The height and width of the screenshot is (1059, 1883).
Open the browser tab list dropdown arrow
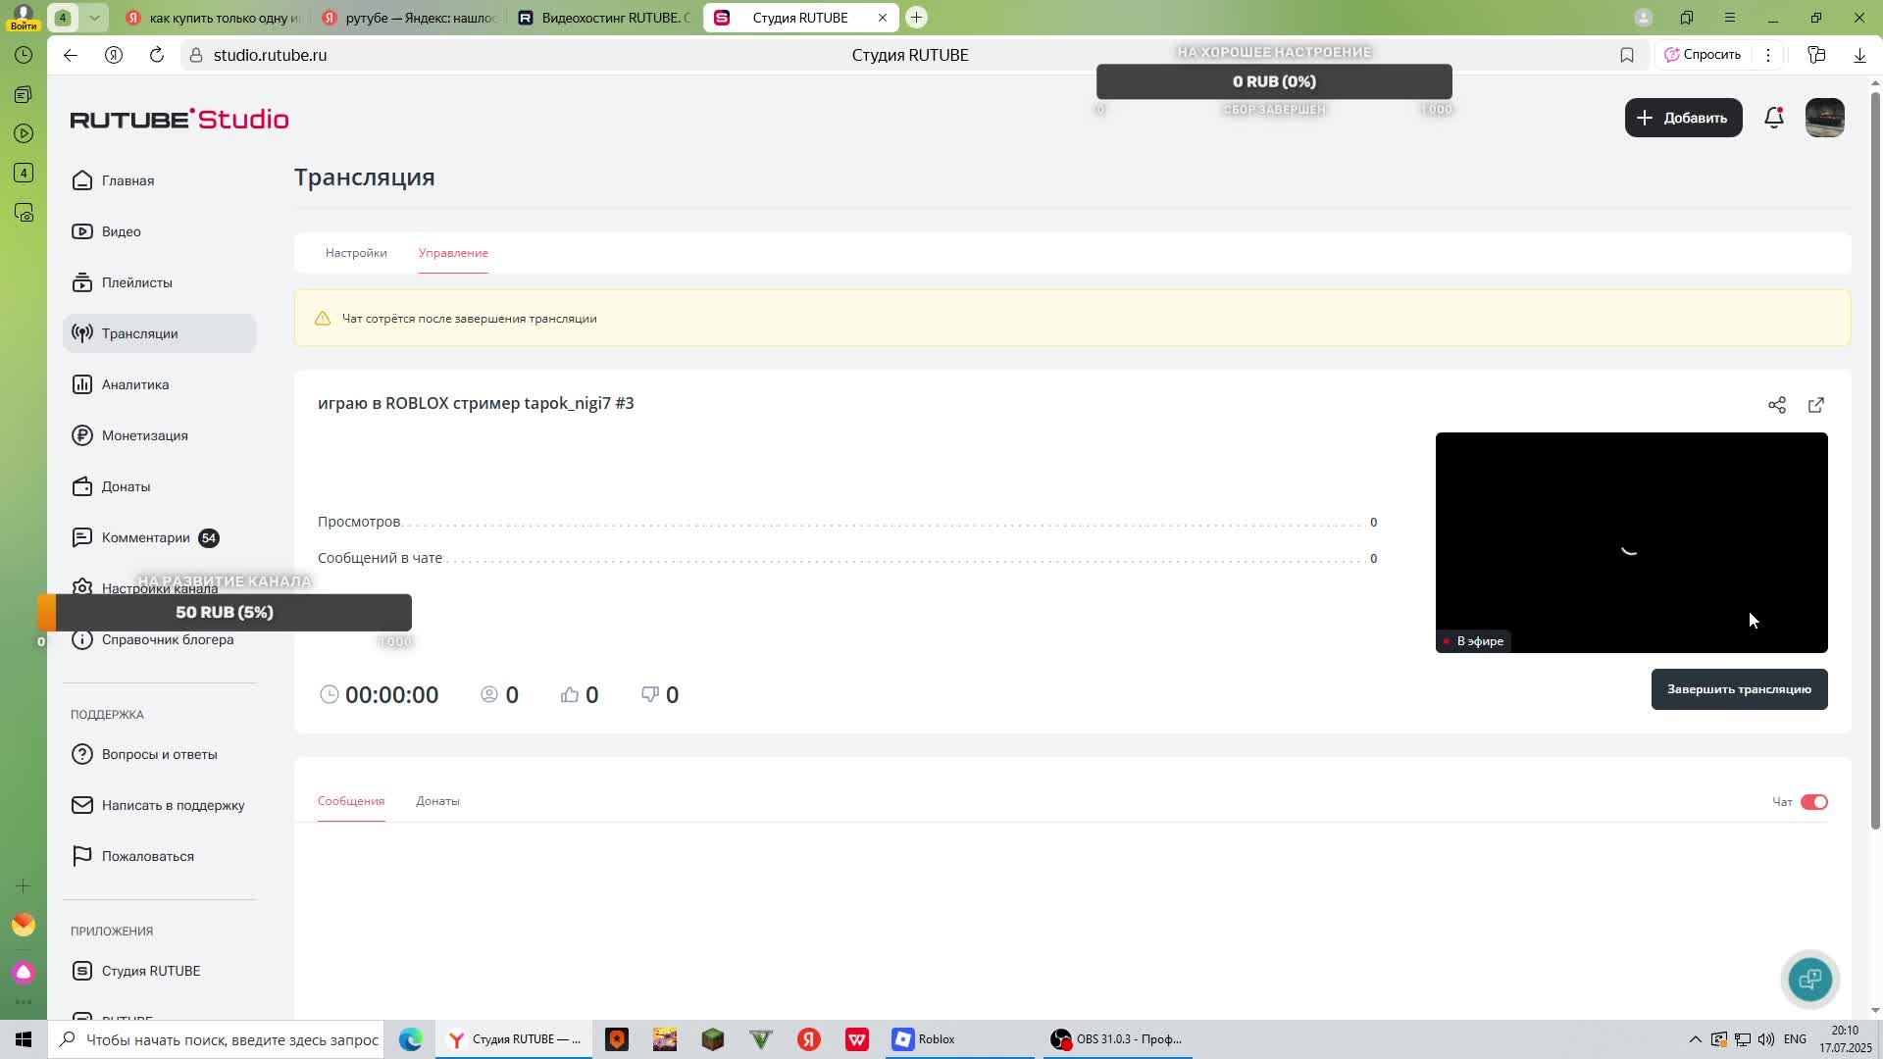(94, 18)
